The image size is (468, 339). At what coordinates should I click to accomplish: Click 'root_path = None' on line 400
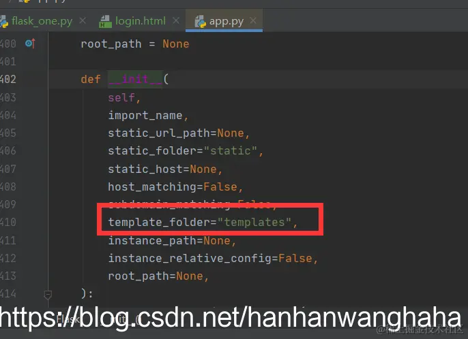click(135, 44)
